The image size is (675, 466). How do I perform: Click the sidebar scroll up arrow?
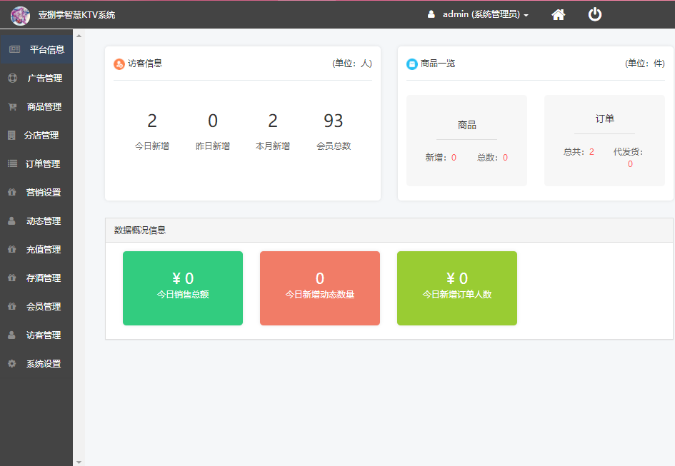click(x=79, y=36)
